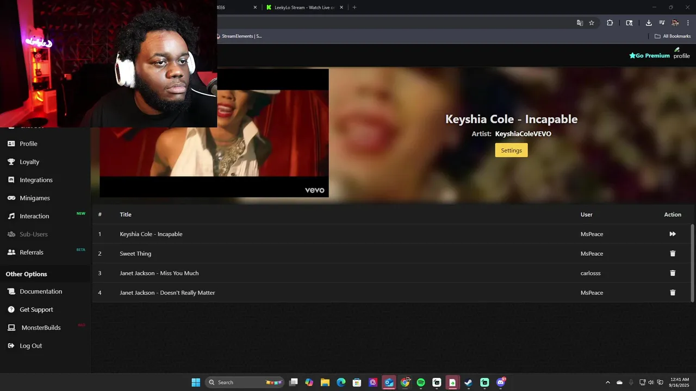The width and height of the screenshot is (696, 391).
Task: Click the KeyshiaColeVEVO artist name
Action: 523,134
